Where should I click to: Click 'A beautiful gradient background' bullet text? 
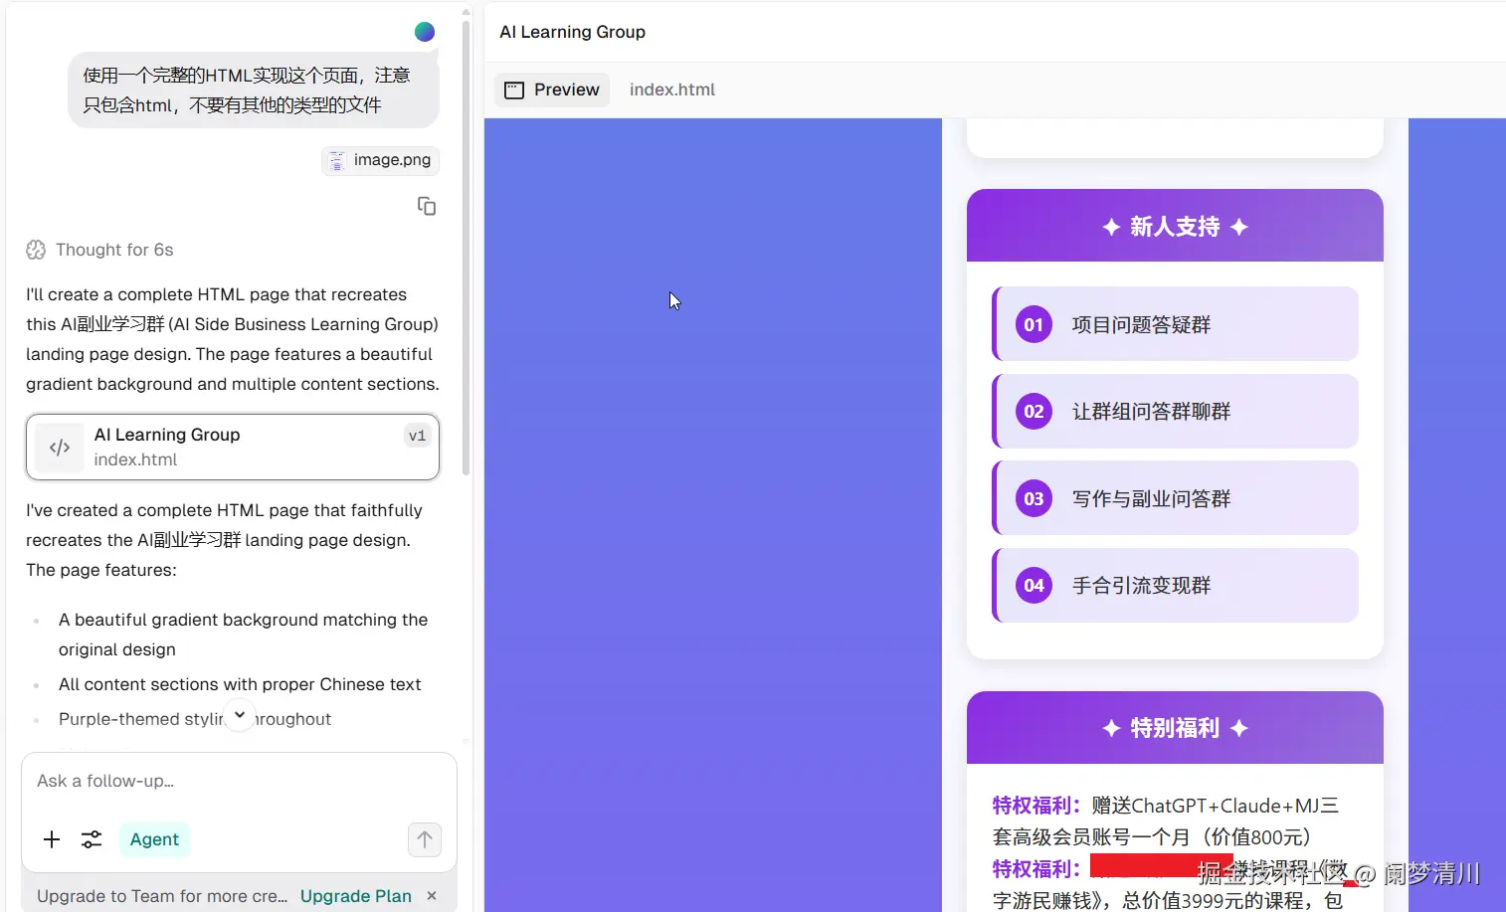243,635
